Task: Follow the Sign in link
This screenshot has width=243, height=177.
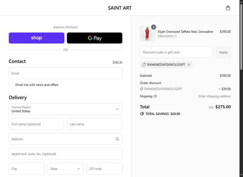Action: [117, 62]
